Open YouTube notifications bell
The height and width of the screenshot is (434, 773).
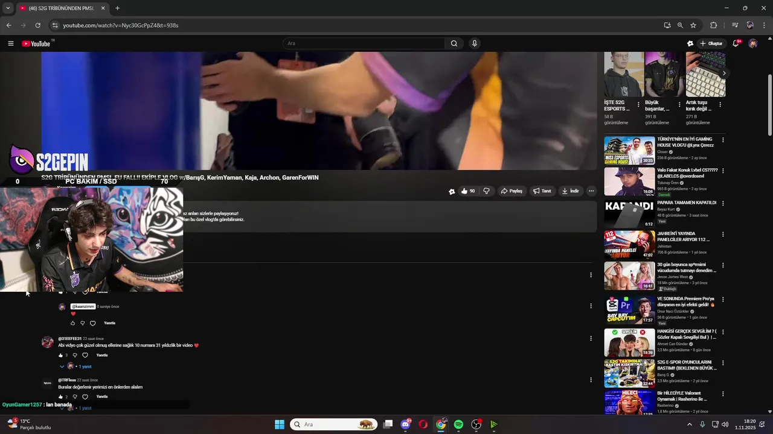pos(736,43)
